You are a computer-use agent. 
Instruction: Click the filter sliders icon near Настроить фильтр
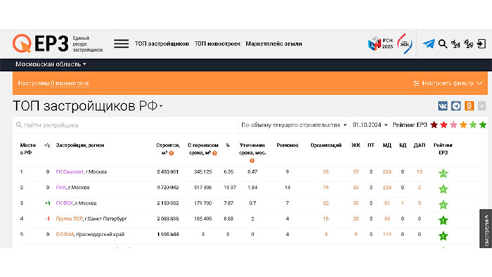(x=416, y=83)
